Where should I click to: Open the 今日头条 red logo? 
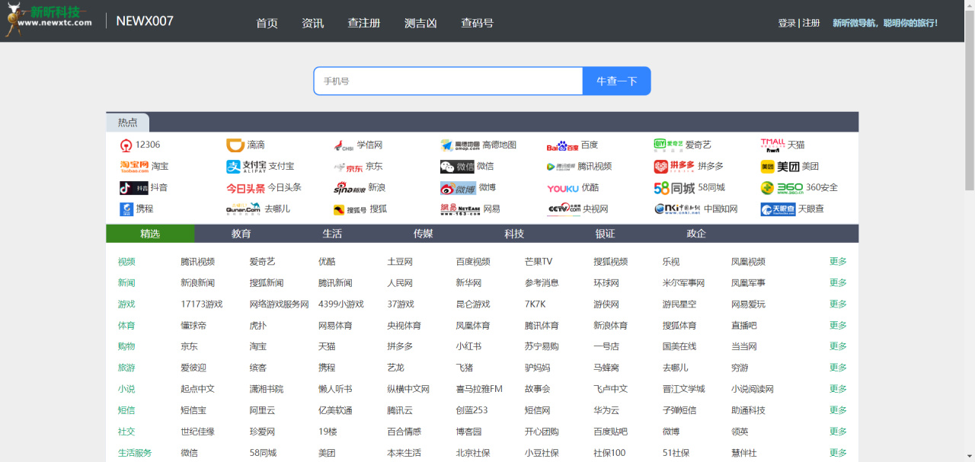pyautogui.click(x=245, y=188)
